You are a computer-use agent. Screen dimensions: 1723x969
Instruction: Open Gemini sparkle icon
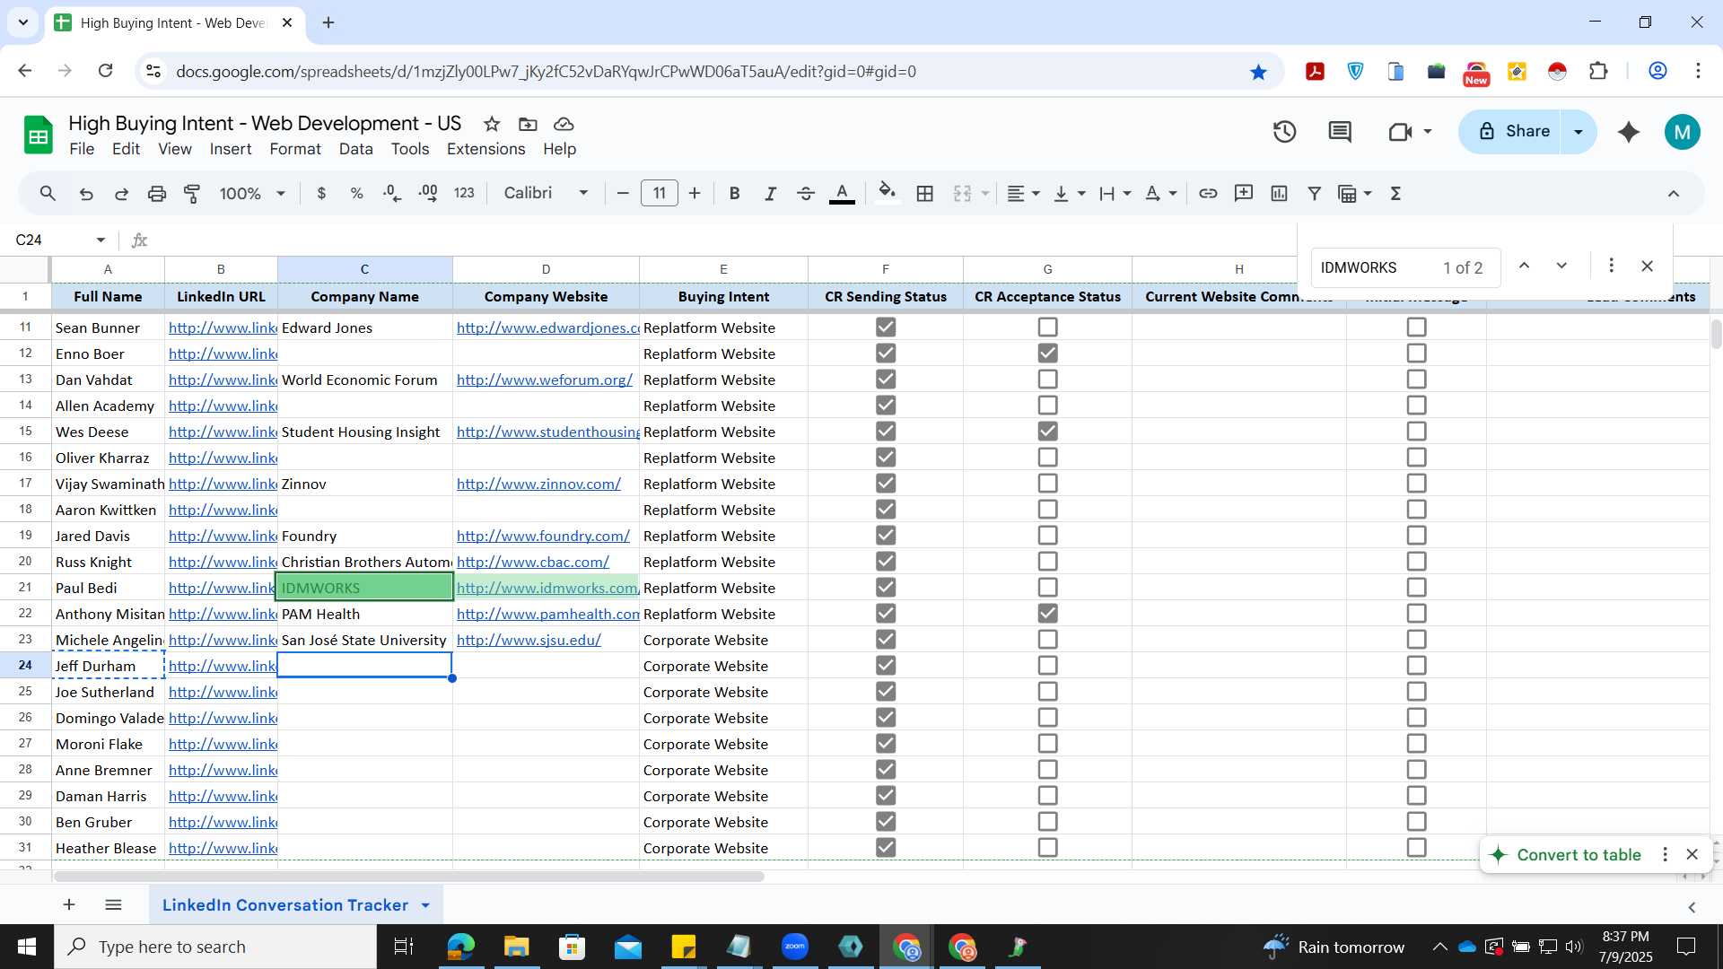(x=1629, y=132)
